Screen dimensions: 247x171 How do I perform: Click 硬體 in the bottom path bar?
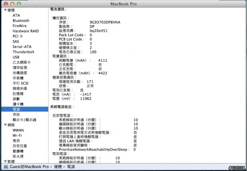click(x=58, y=167)
